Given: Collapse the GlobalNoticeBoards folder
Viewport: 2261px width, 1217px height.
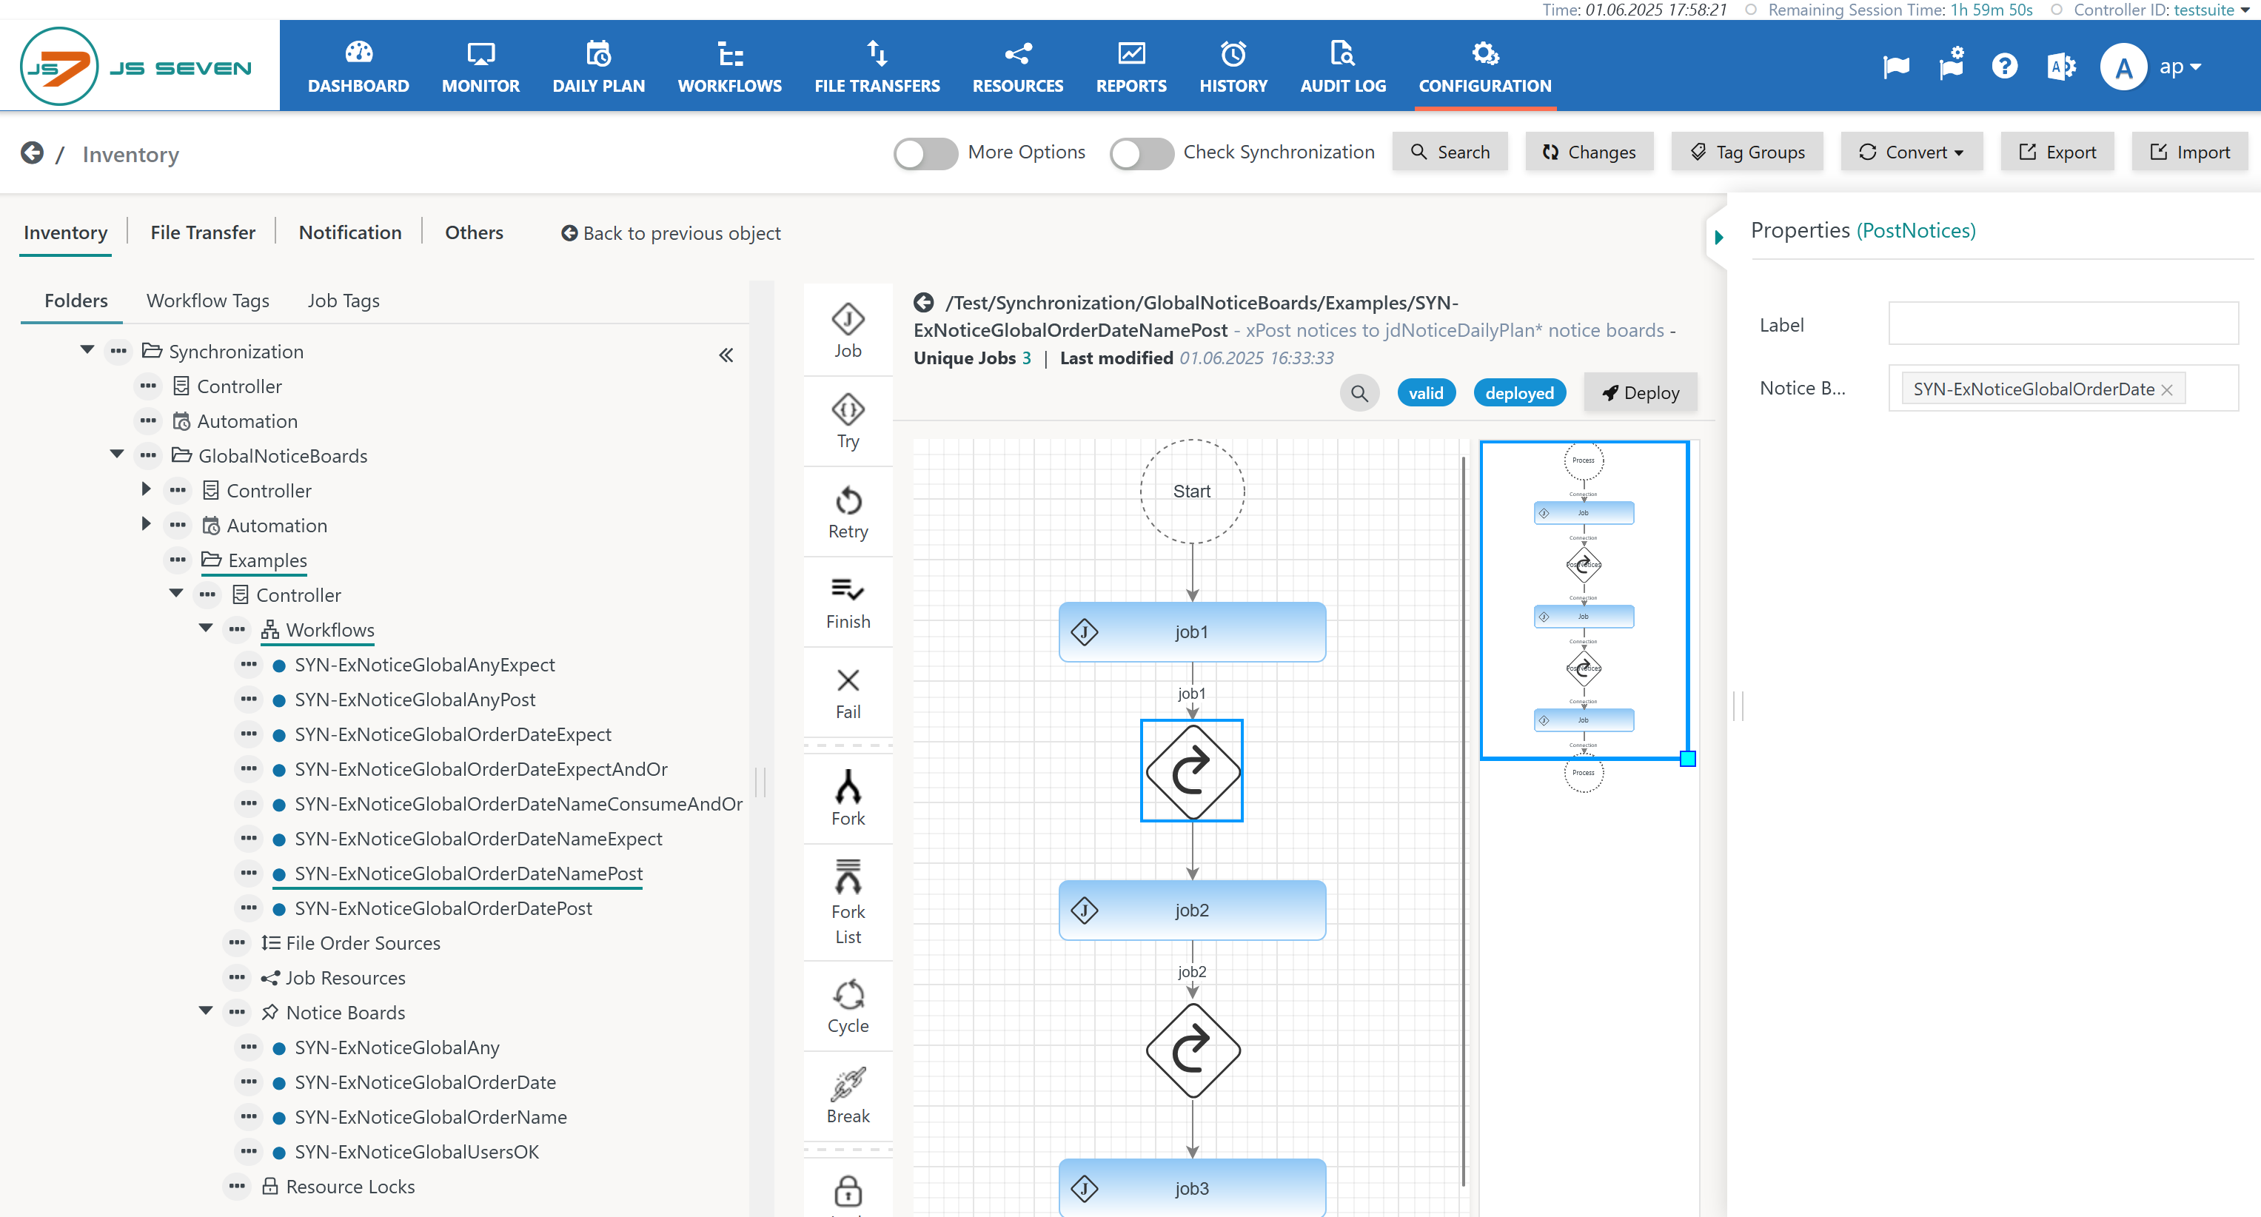Looking at the screenshot, I should click(x=117, y=455).
